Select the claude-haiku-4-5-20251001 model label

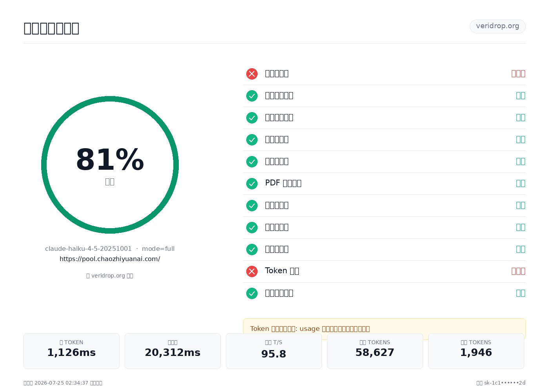(x=88, y=249)
